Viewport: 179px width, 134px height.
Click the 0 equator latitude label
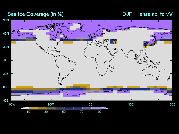[x=5, y=60]
